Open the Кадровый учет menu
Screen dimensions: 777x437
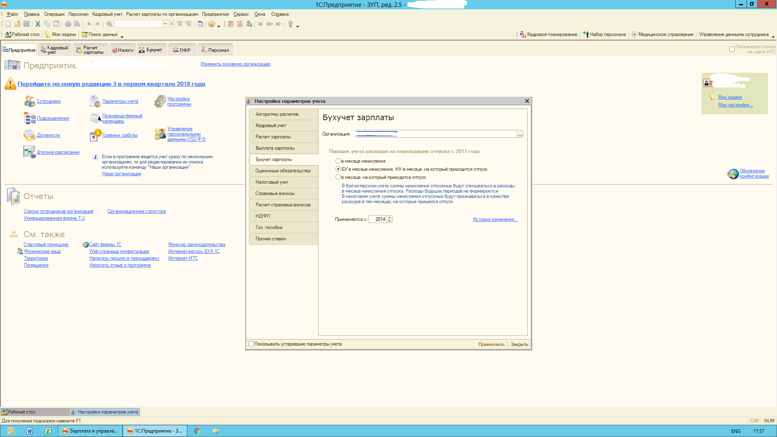tap(107, 14)
